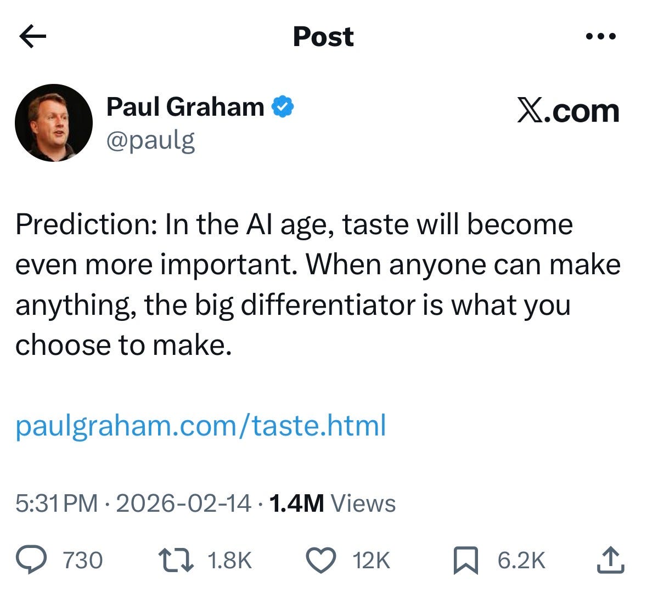Click the repost arrows icon
The image size is (647, 605).
[x=176, y=559]
